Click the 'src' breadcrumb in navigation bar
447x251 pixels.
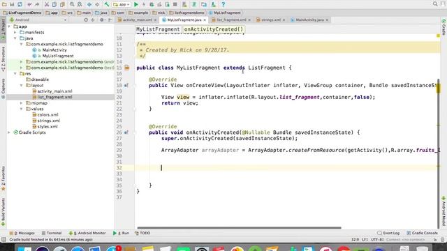point(68,13)
